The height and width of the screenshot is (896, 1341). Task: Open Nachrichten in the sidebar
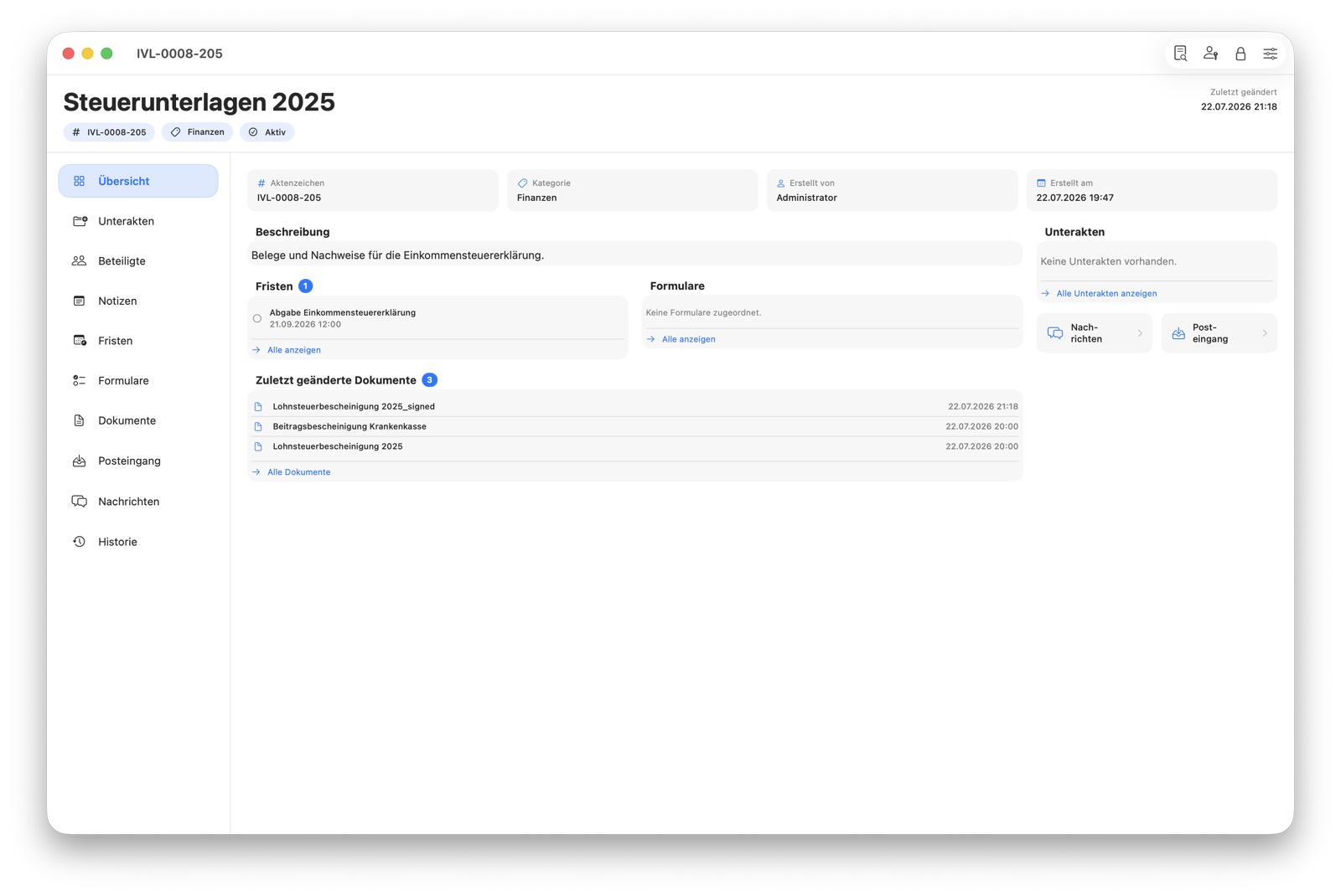[x=138, y=502]
